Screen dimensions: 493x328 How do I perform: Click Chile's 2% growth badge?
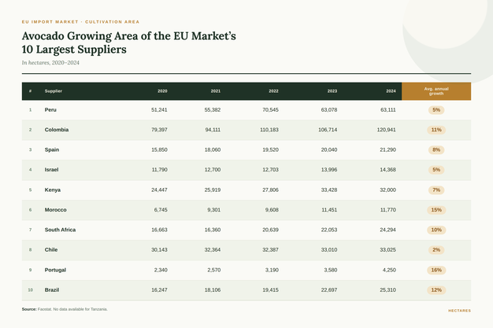tap(436, 250)
